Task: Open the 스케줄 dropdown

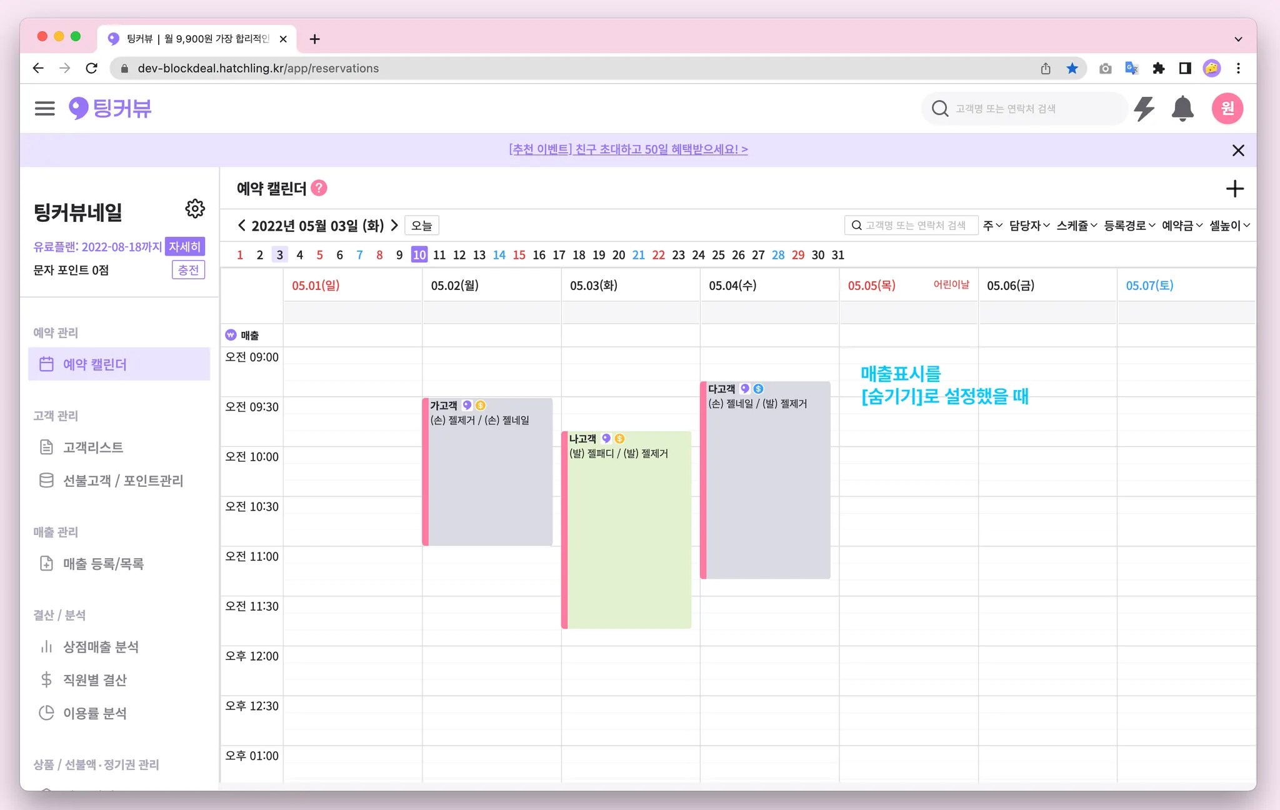Action: 1076,226
